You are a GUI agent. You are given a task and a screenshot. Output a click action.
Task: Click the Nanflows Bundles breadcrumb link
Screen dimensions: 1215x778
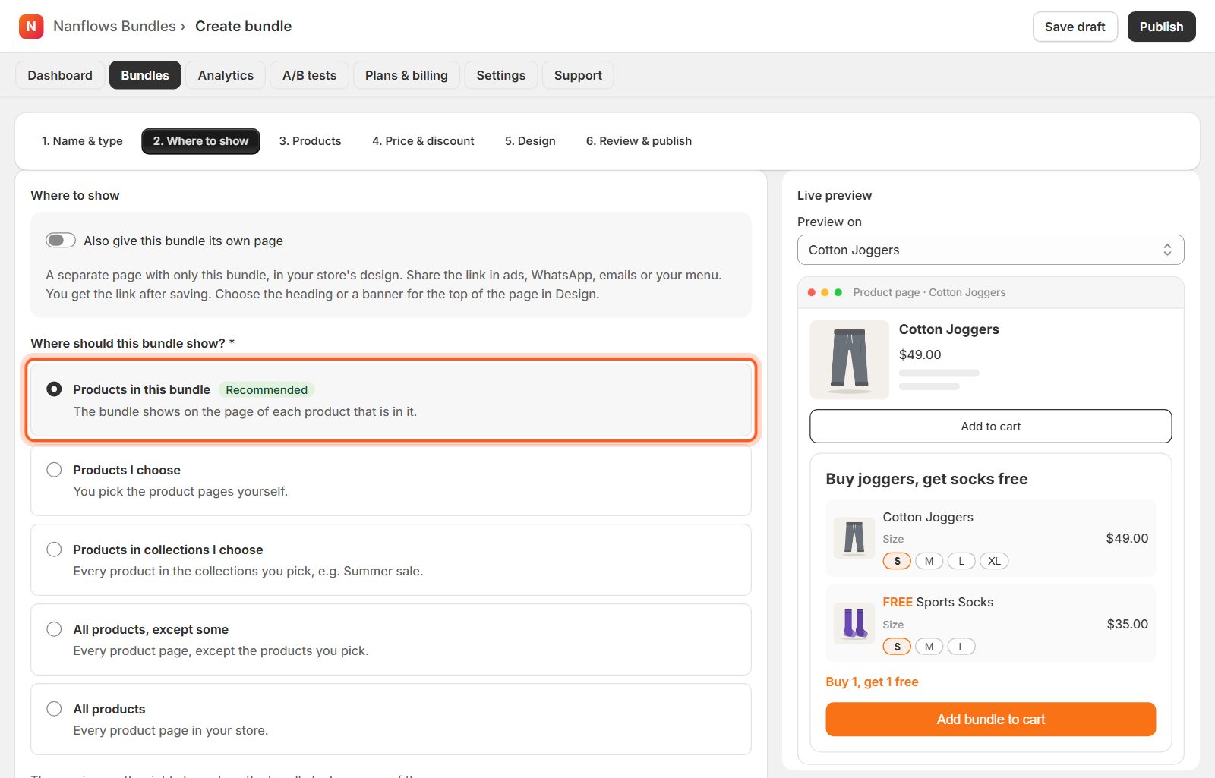[115, 27]
